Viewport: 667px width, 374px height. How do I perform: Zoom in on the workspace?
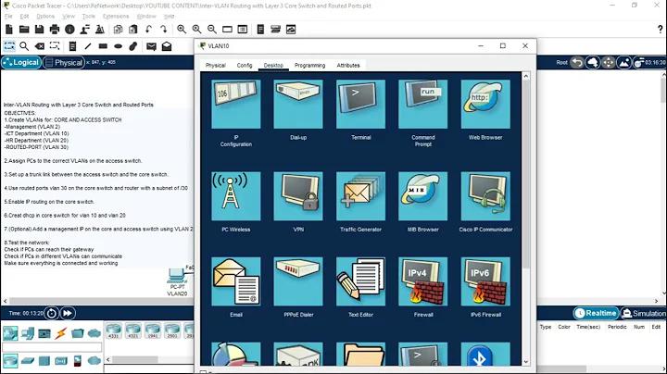(x=182, y=30)
